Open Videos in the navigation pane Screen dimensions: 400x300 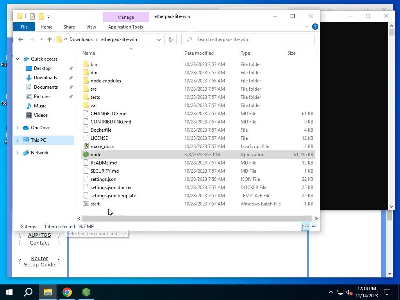point(41,115)
